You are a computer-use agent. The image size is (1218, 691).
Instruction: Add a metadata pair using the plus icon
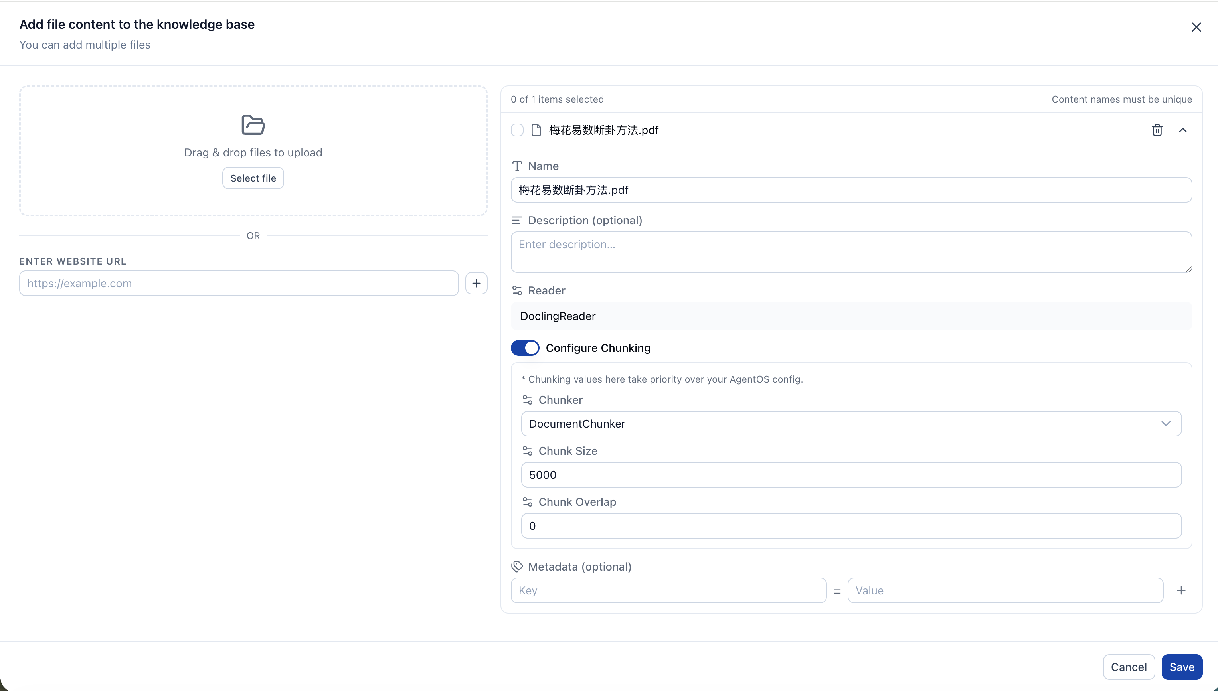coord(1181,590)
